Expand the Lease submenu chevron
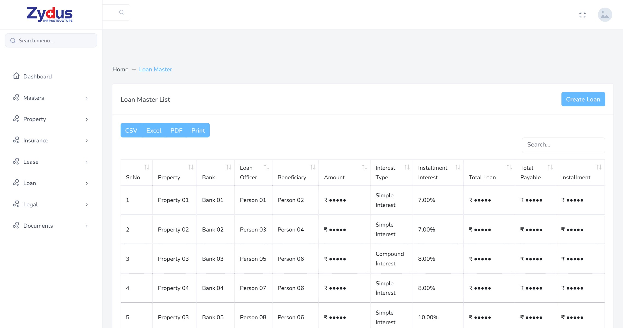The height and width of the screenshot is (328, 623). tap(87, 162)
